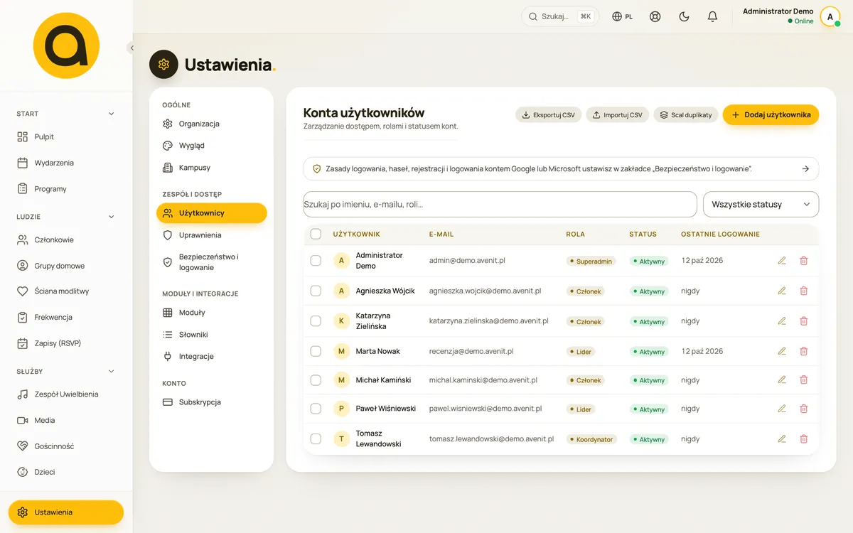Check the Michał Kamiński row checkbox
This screenshot has width=853, height=533.
(x=316, y=380)
